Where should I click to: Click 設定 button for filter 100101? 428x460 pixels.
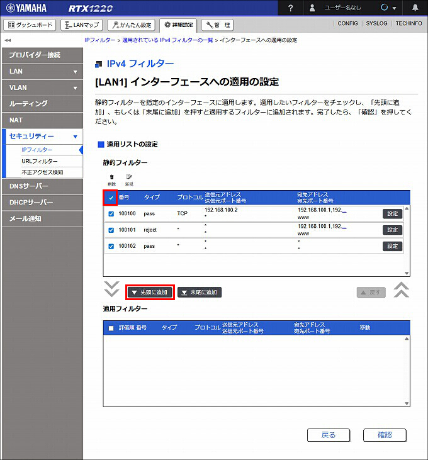(x=393, y=230)
